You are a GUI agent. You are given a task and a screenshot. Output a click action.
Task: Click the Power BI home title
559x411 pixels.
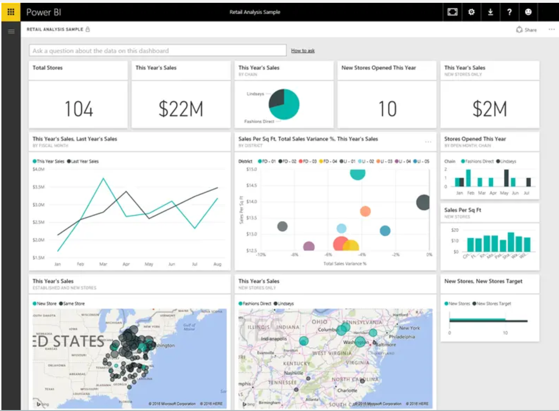click(45, 12)
